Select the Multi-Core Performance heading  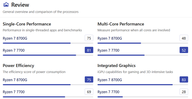(121, 24)
